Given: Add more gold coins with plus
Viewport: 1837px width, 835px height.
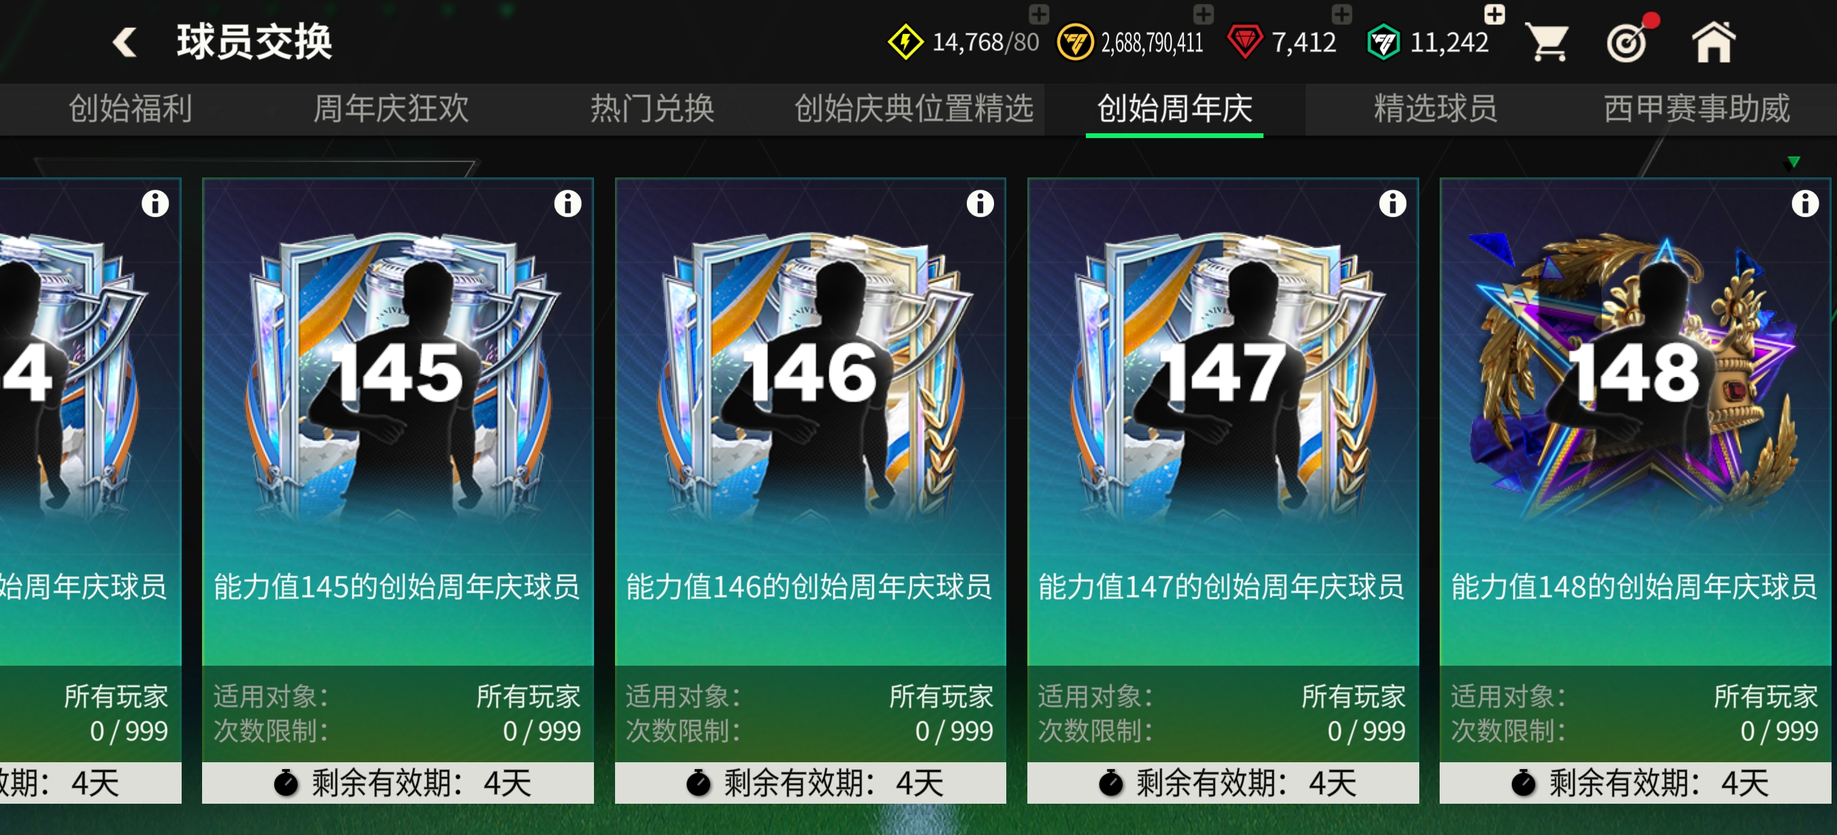Looking at the screenshot, I should click(x=1203, y=14).
